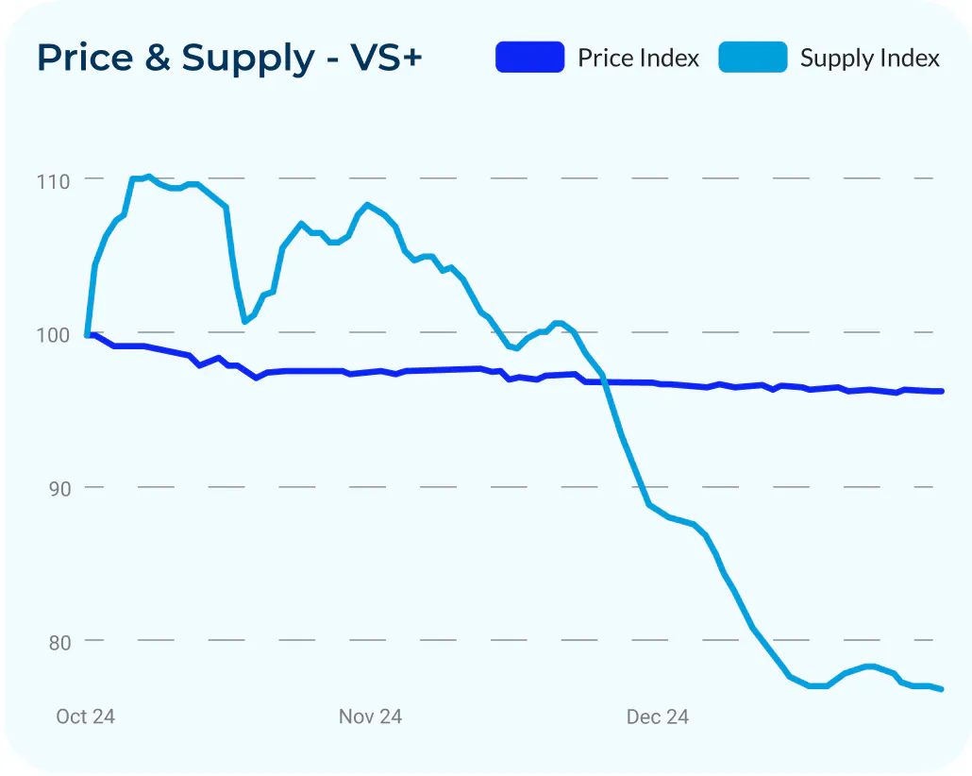Click the shared starting point at 100
This screenshot has width=972, height=776.
coord(88,335)
